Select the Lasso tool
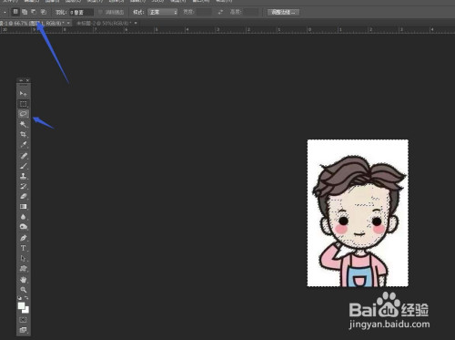The width and height of the screenshot is (455, 340). tap(23, 114)
